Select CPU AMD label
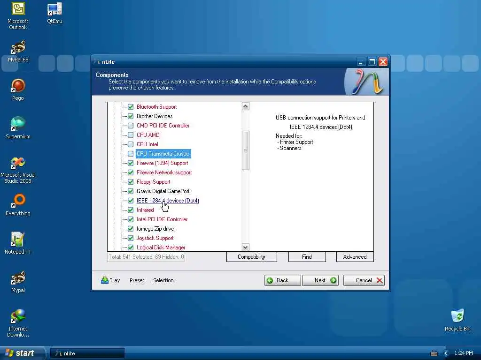Screen dimensions: 481x360 (x=148, y=135)
